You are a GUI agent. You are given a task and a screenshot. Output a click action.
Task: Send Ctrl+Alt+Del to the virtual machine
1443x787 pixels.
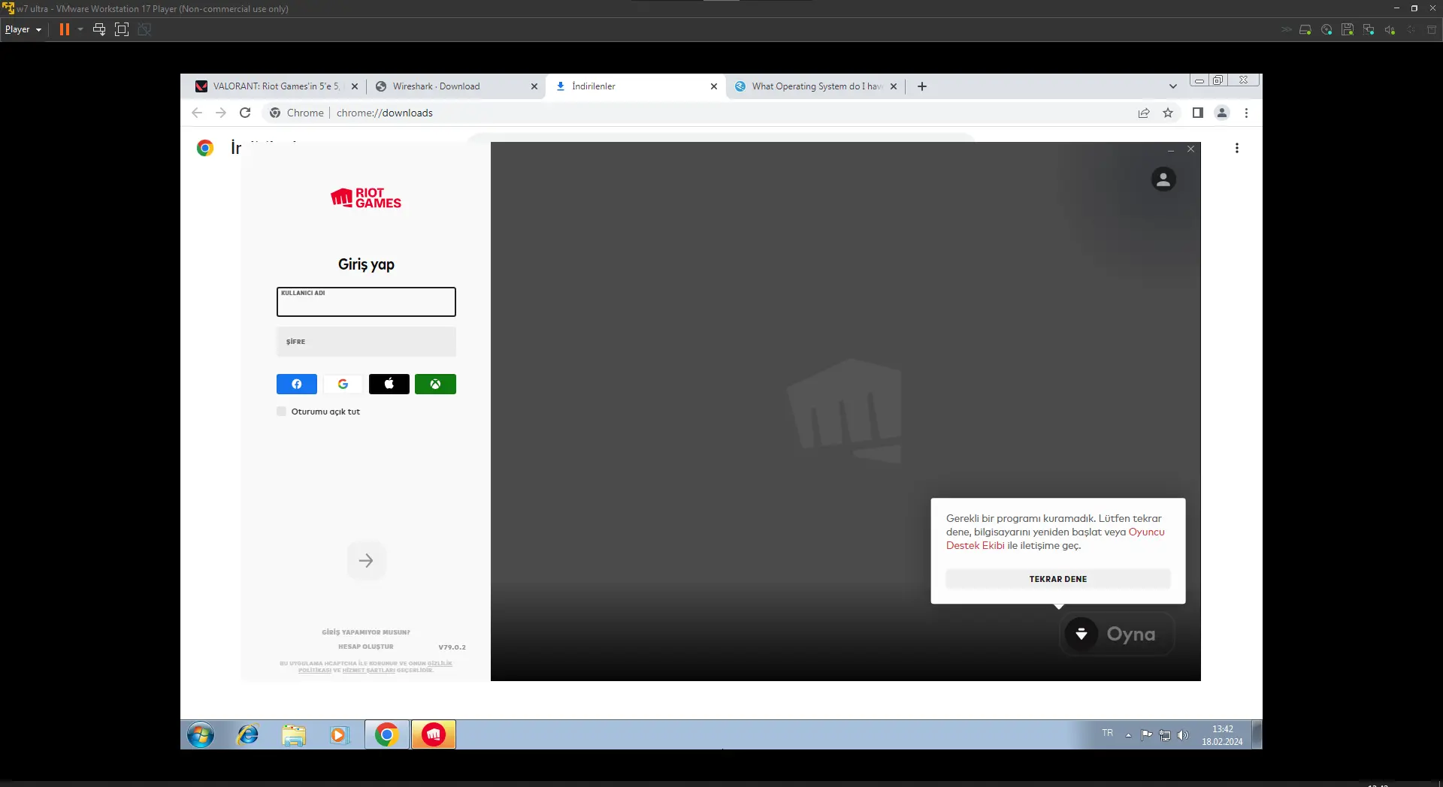click(98, 29)
